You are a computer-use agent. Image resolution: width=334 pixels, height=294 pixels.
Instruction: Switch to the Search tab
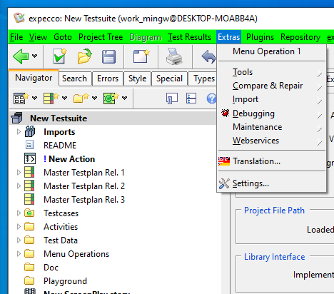point(75,78)
